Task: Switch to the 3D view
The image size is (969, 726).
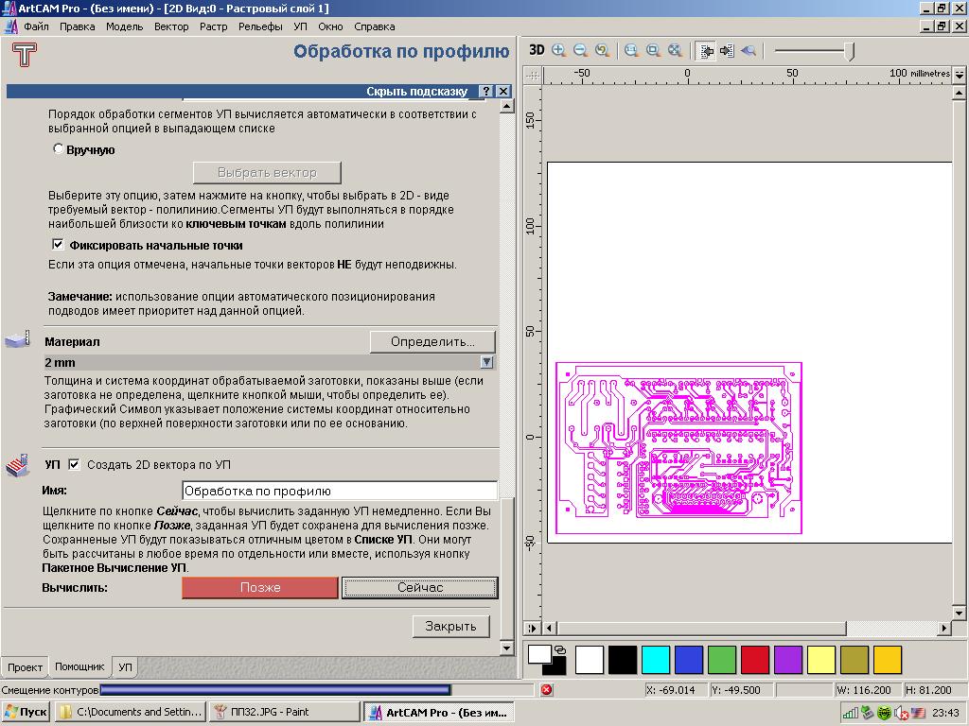Action: (x=537, y=50)
